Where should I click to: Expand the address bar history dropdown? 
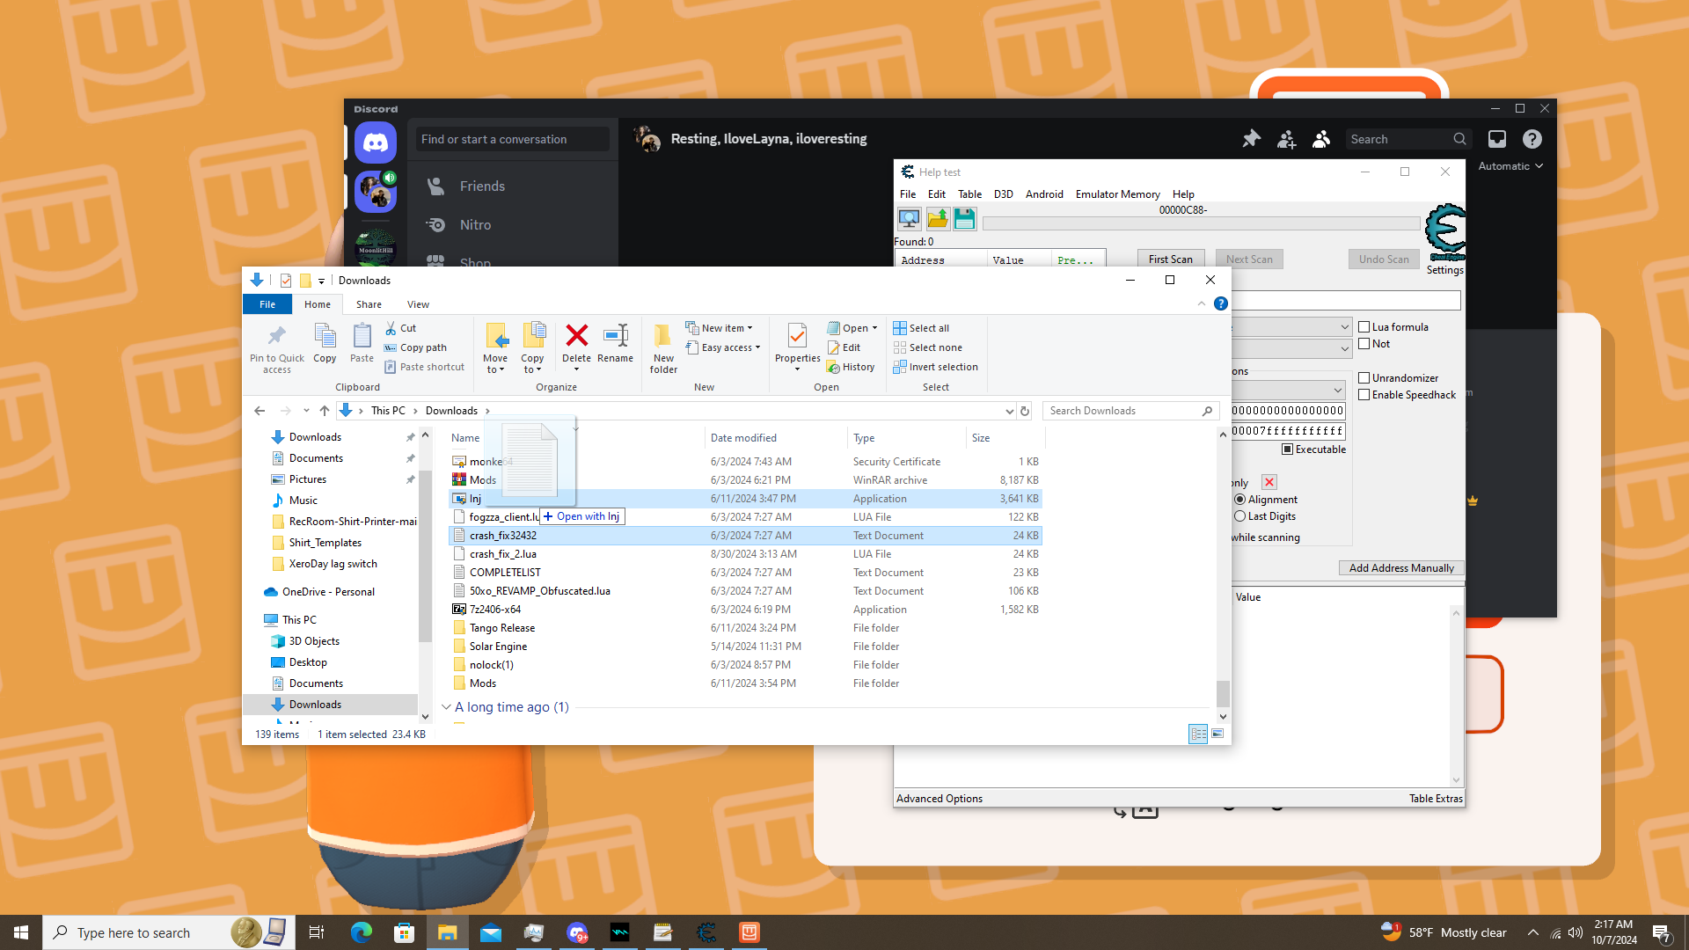point(1009,411)
